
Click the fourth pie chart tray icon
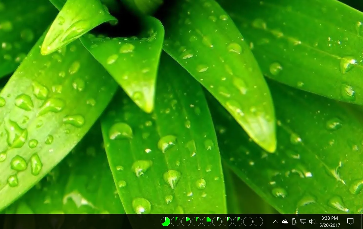pos(196,221)
